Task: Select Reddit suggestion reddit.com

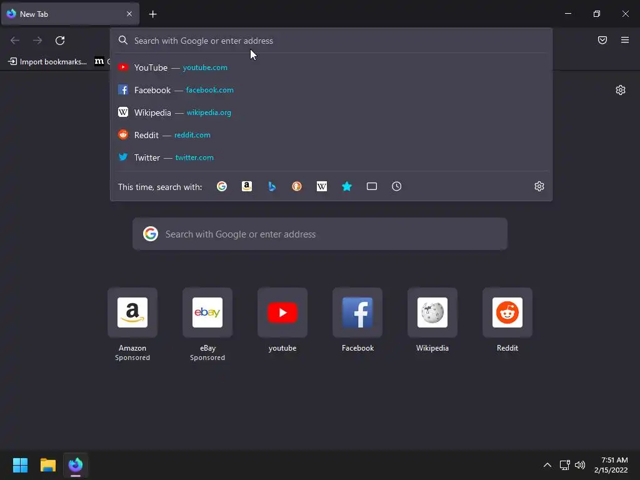Action: point(331,135)
